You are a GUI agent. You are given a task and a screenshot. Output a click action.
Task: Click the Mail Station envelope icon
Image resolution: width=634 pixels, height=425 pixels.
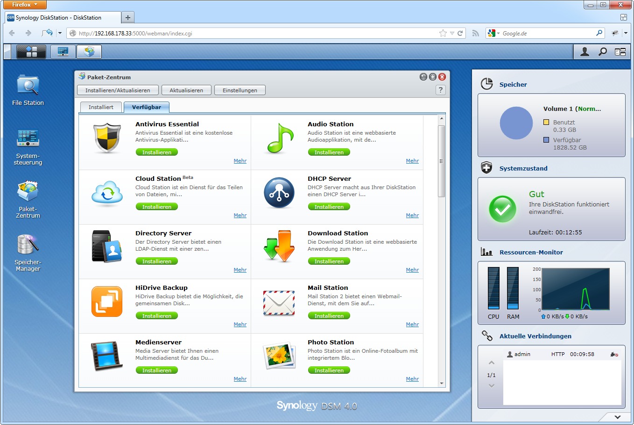click(279, 302)
